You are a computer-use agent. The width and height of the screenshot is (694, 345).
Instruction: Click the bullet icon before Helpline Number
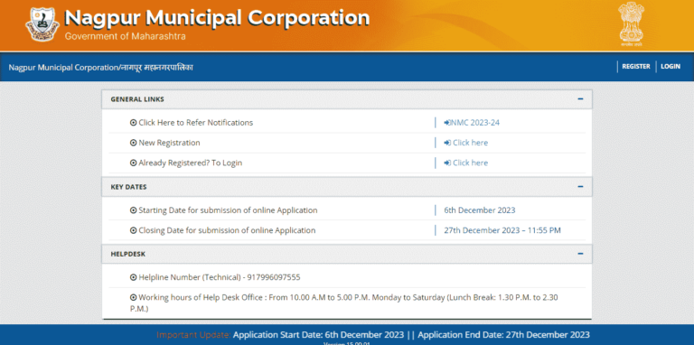click(133, 277)
